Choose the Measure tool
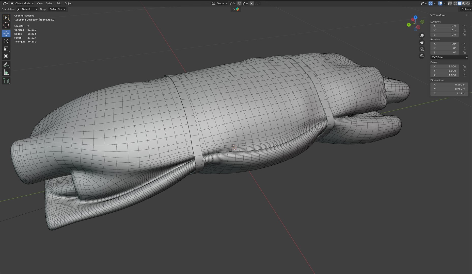 (6, 73)
